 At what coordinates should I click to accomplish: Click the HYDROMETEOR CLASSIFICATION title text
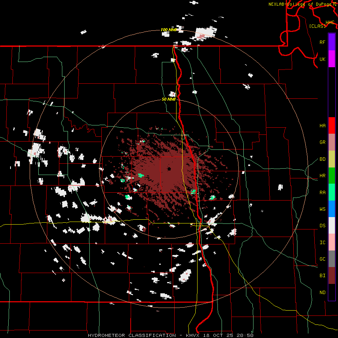pyautogui.click(x=132, y=335)
